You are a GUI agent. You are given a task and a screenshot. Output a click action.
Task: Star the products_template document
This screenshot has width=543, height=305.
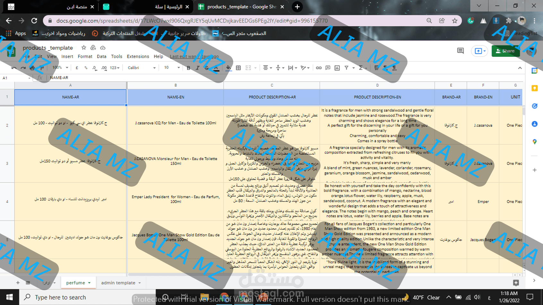84,48
